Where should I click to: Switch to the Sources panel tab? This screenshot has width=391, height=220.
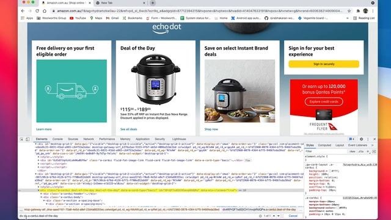(73, 139)
